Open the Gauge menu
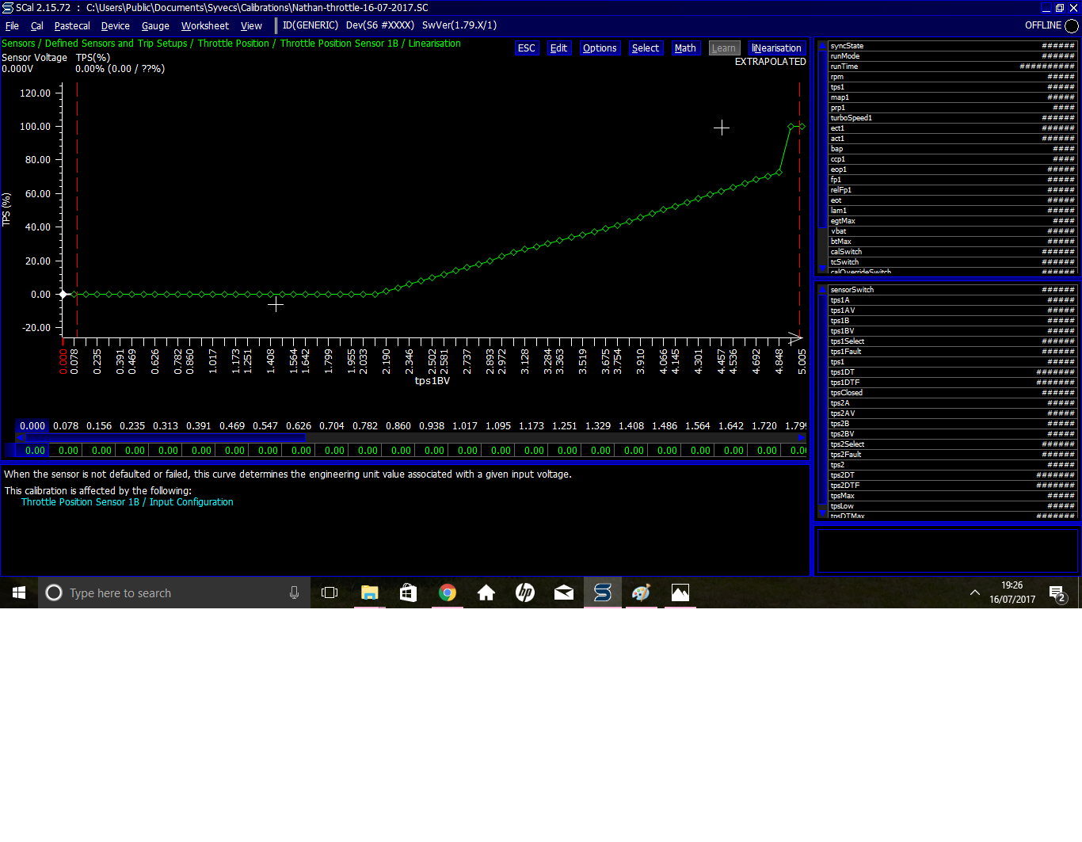 (x=155, y=26)
